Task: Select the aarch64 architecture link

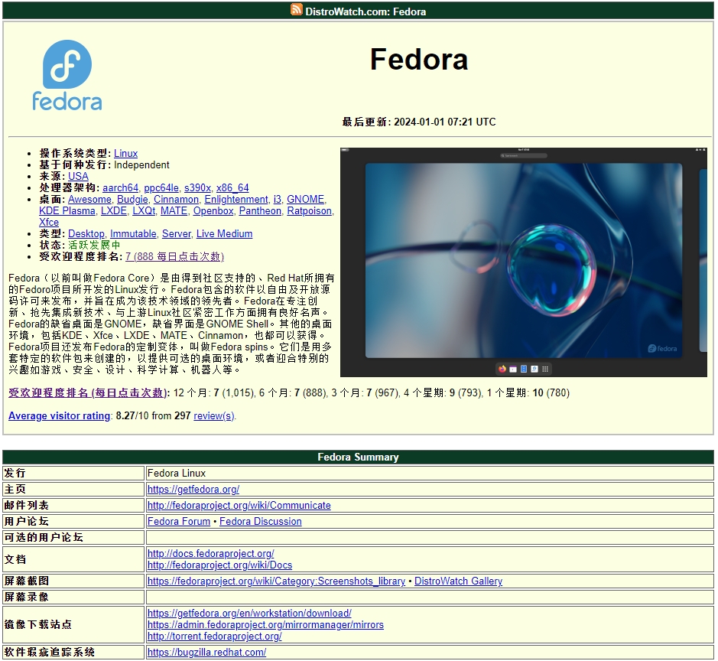Action: 120,187
